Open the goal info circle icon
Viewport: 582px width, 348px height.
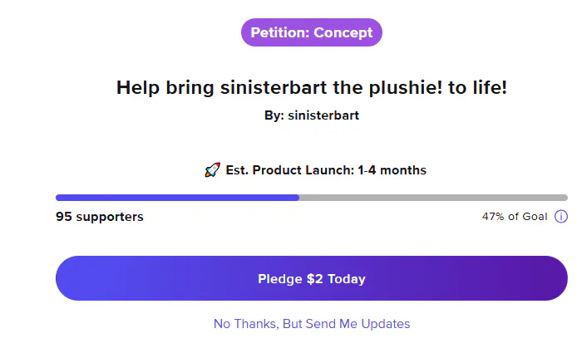coord(561,217)
